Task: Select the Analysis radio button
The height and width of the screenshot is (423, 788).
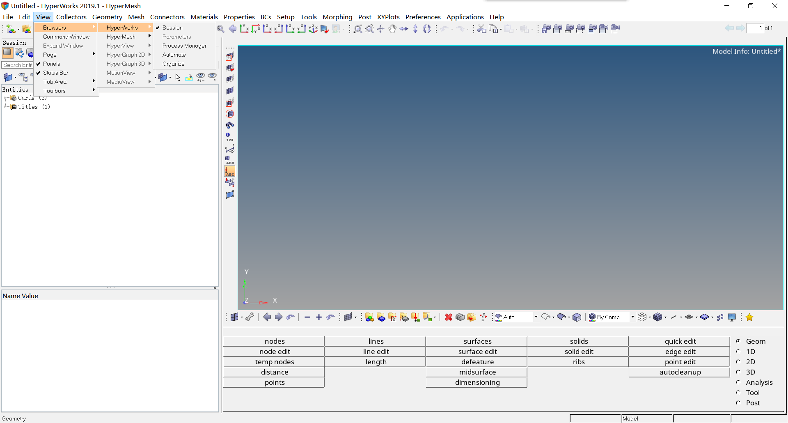Action: [x=738, y=382]
